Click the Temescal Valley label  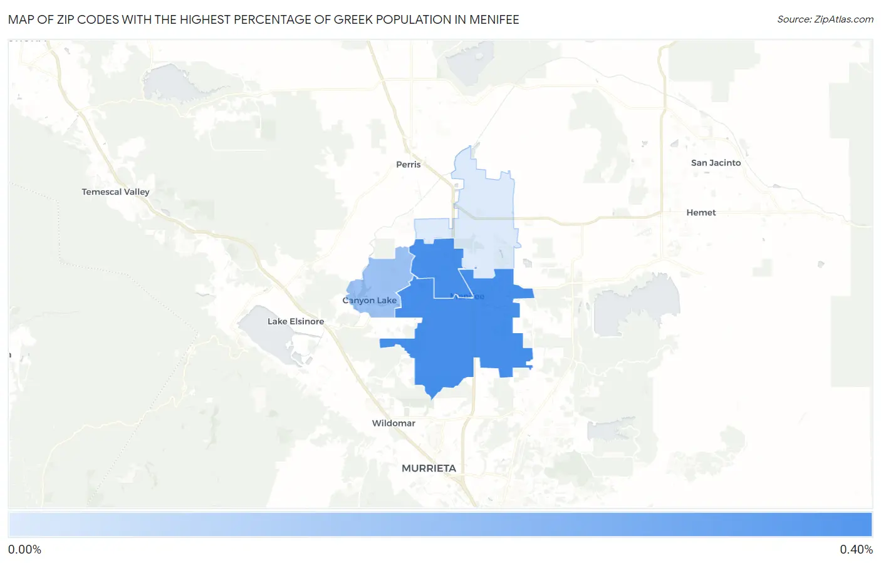pos(115,192)
